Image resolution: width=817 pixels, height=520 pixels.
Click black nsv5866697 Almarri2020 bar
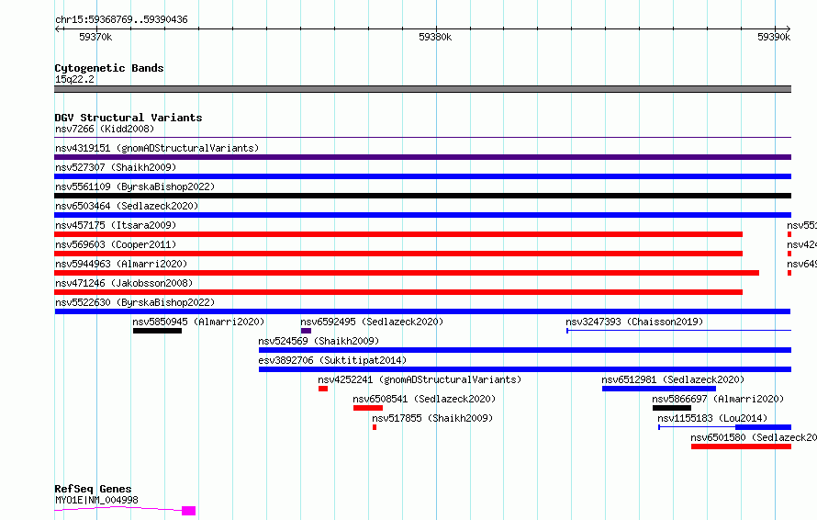(x=672, y=408)
